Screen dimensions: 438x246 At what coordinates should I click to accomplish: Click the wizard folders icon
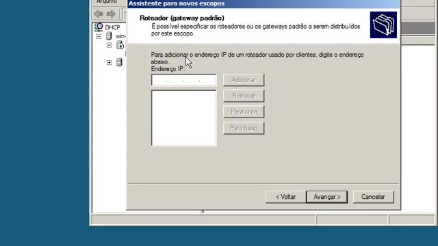(x=383, y=25)
